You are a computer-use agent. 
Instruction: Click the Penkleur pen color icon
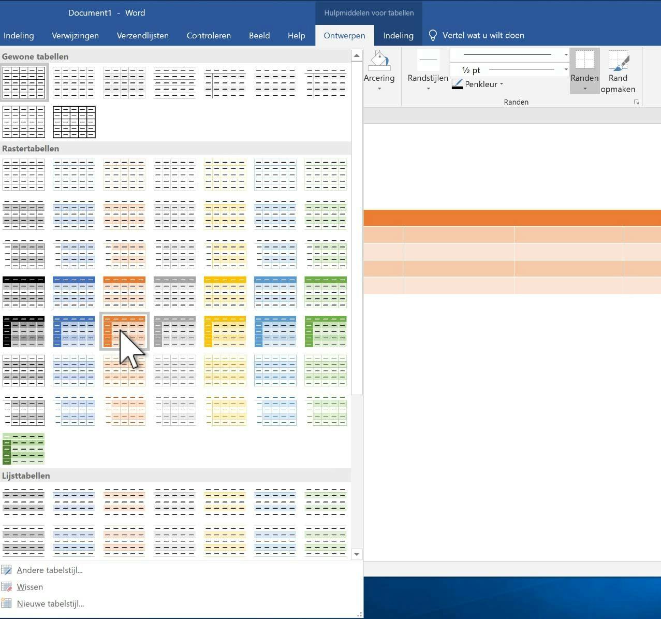(457, 84)
